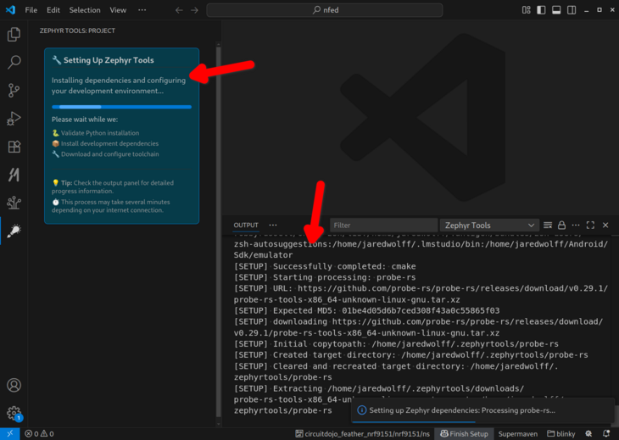Screen dimensions: 619x440
Task: Open overflow menu ellipsis in menu bar
Action: click(142, 10)
